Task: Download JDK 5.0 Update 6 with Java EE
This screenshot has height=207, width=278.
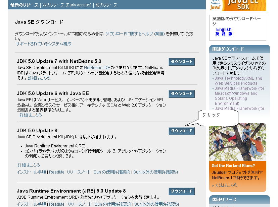Action: click(182, 94)
